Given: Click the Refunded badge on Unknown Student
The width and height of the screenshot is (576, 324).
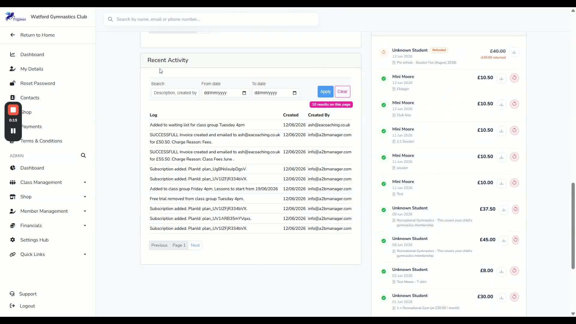Looking at the screenshot, I should coord(439,50).
